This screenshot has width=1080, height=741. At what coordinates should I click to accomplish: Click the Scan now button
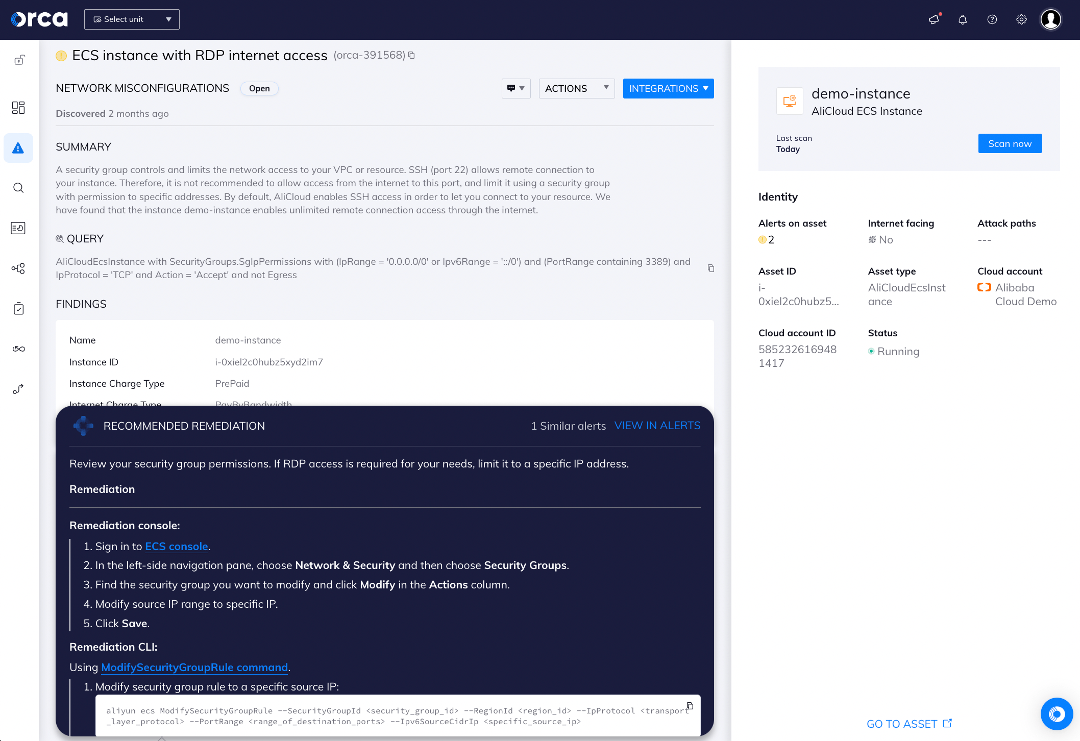[1010, 143]
